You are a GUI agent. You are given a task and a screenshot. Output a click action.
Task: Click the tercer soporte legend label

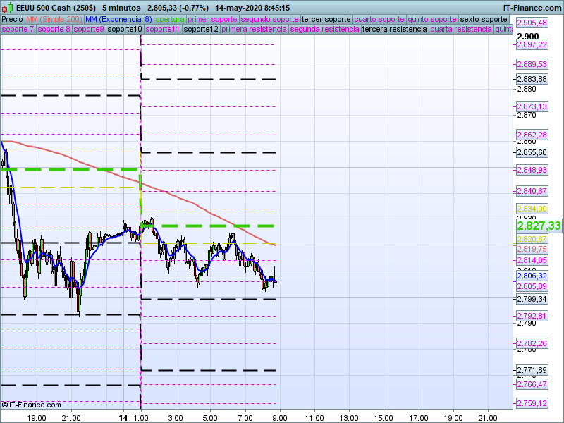click(326, 19)
